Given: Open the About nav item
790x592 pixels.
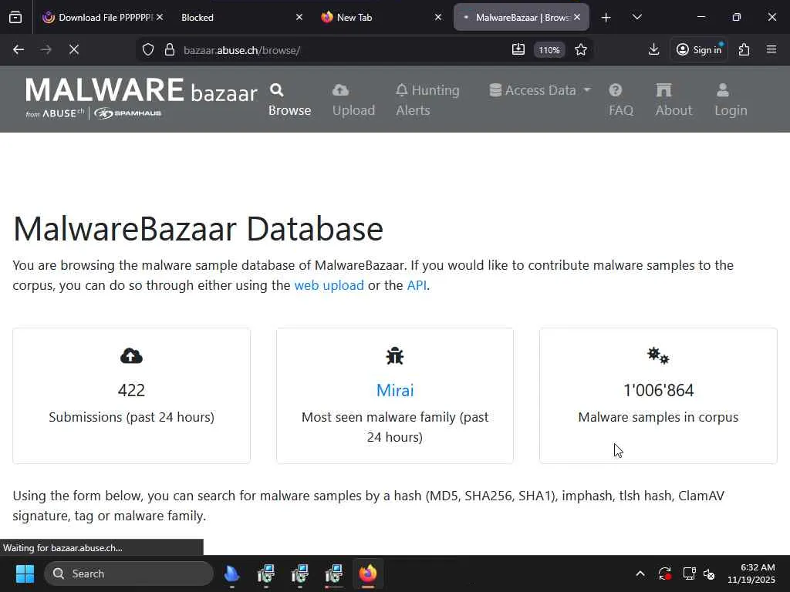Looking at the screenshot, I should pos(674,99).
